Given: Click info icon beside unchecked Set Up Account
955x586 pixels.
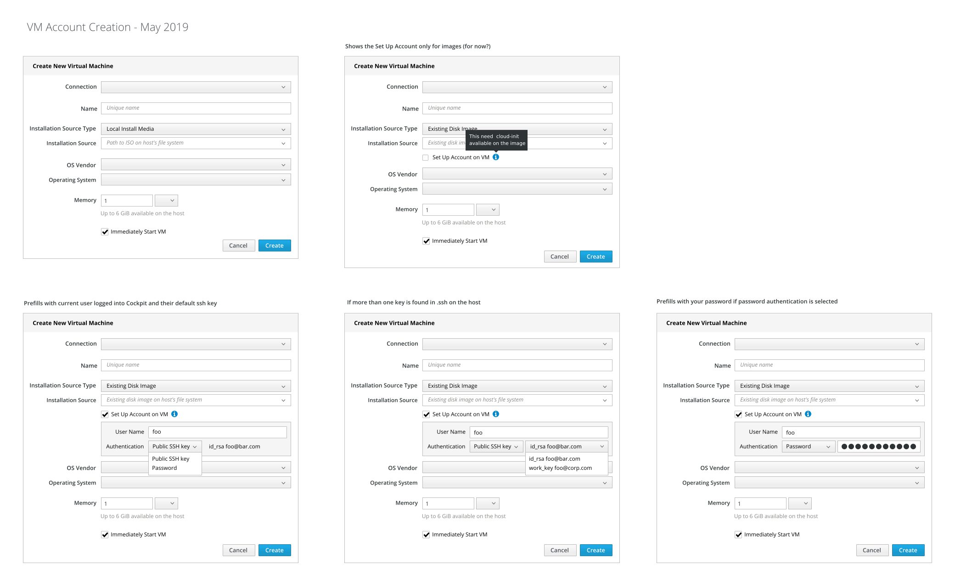Looking at the screenshot, I should (496, 157).
